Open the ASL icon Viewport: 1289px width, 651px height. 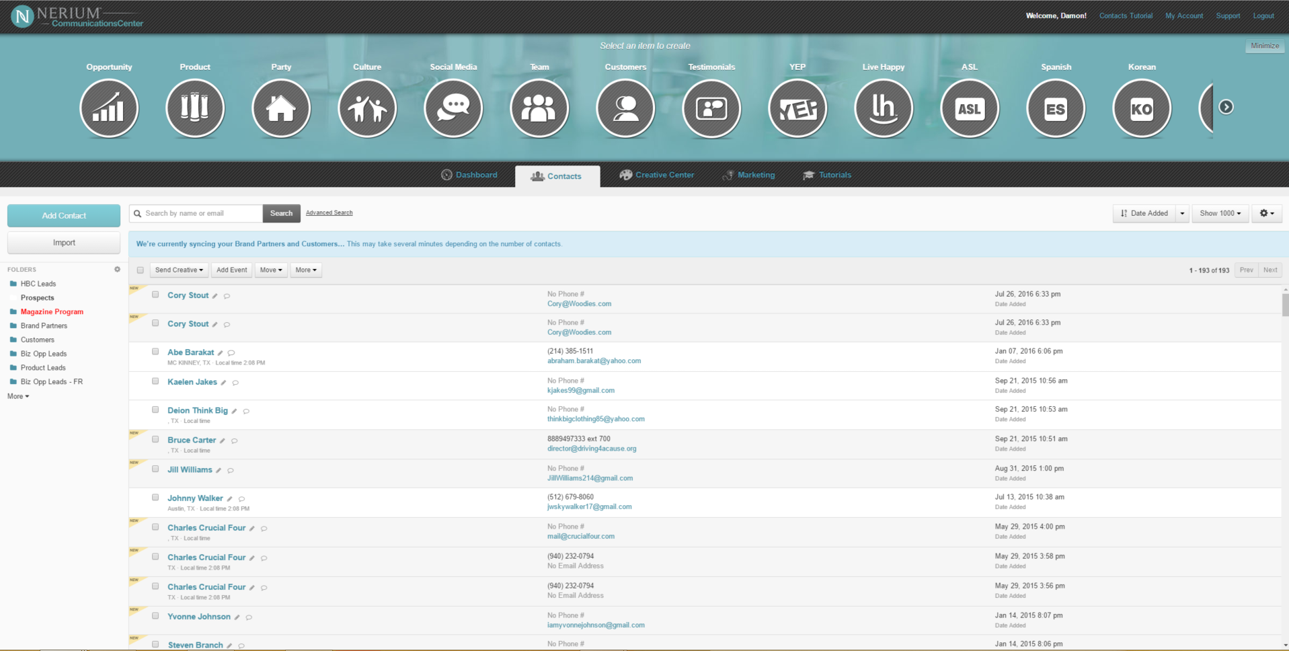pos(970,108)
